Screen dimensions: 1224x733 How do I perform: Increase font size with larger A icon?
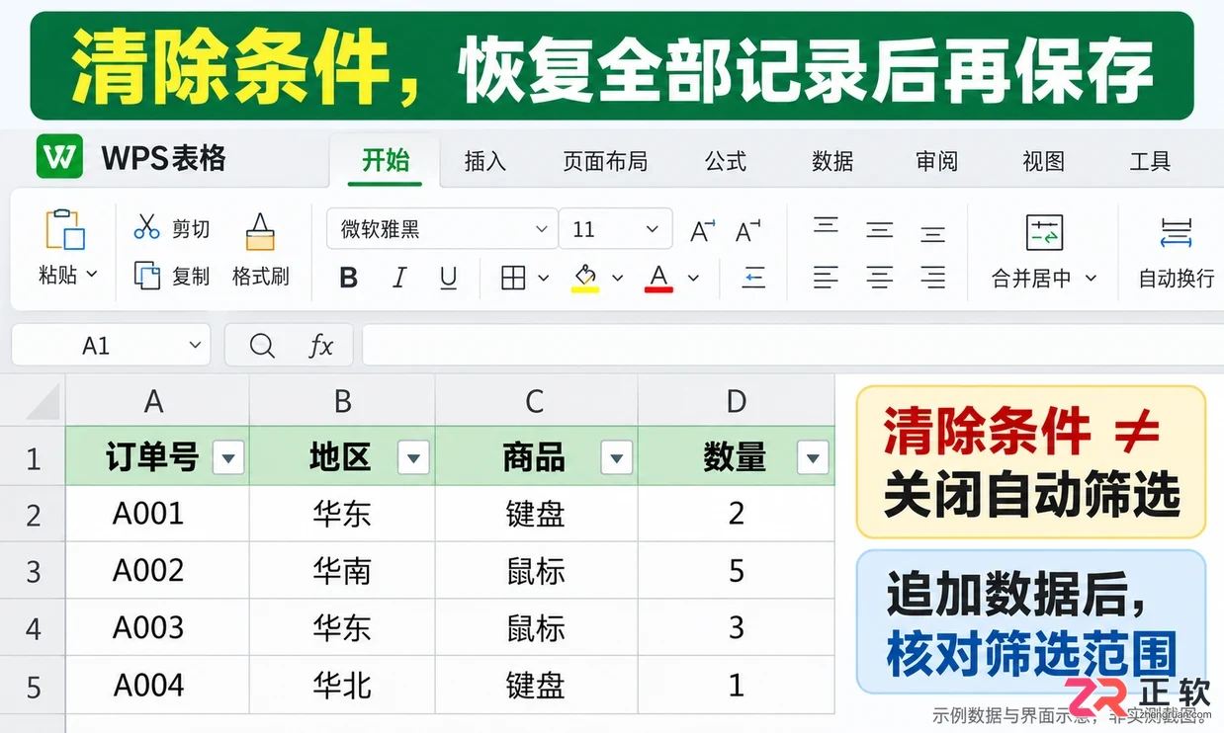point(702,231)
